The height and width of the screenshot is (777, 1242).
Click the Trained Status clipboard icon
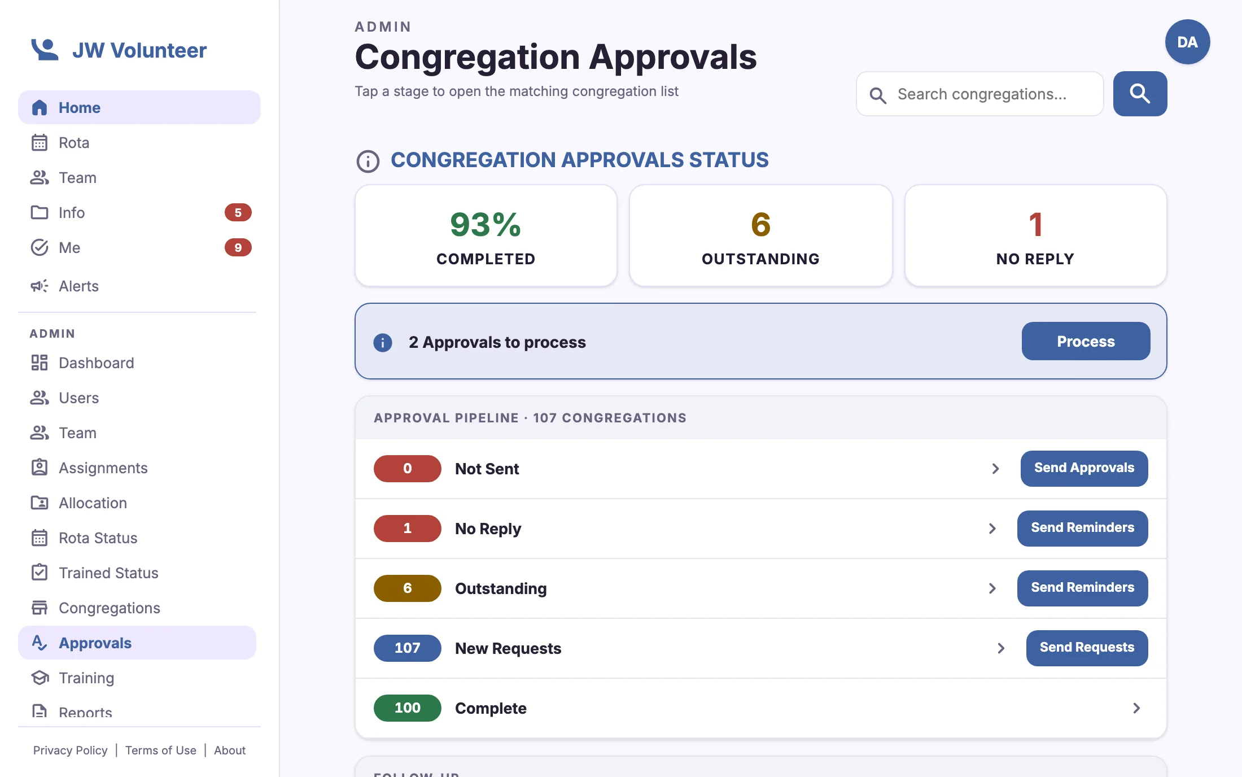(40, 573)
